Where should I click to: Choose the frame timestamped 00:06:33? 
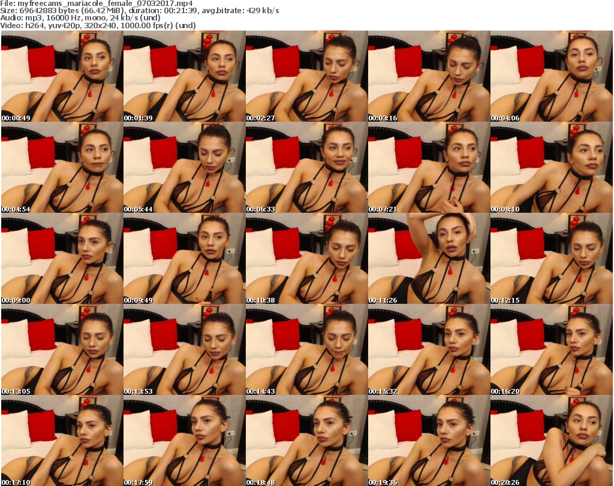306,167
